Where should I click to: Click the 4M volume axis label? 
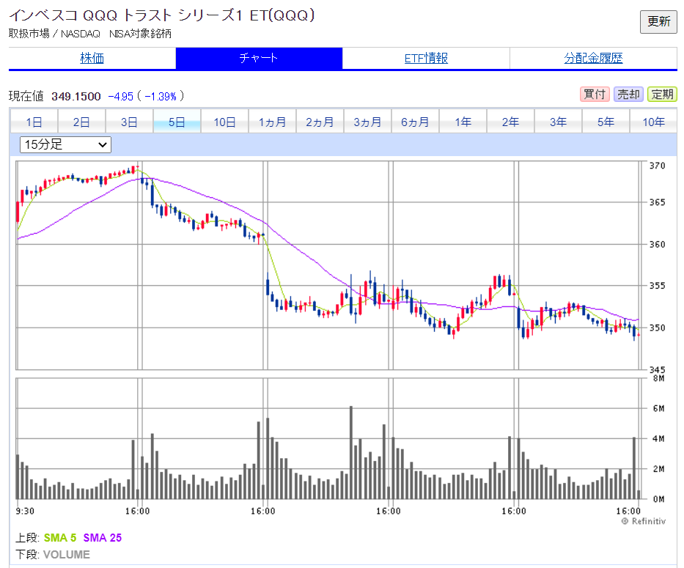click(x=658, y=439)
